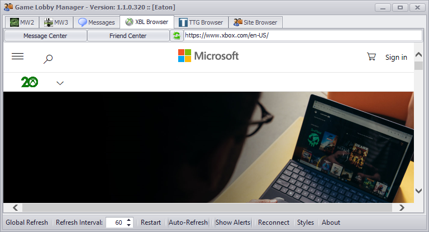429x232 pixels.
Task: Click the Refresh Interval value field
Action: (116, 222)
